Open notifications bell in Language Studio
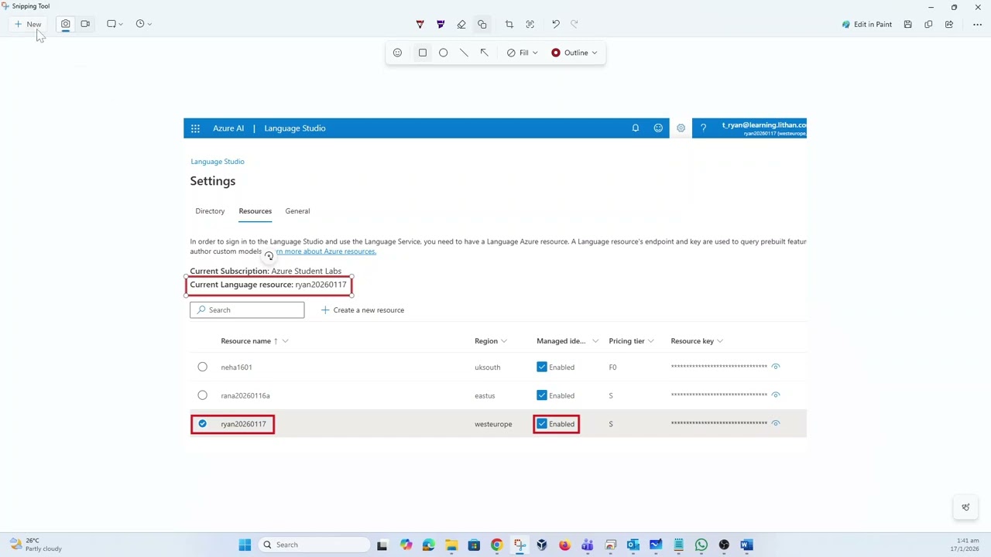The image size is (991, 557). click(x=636, y=128)
